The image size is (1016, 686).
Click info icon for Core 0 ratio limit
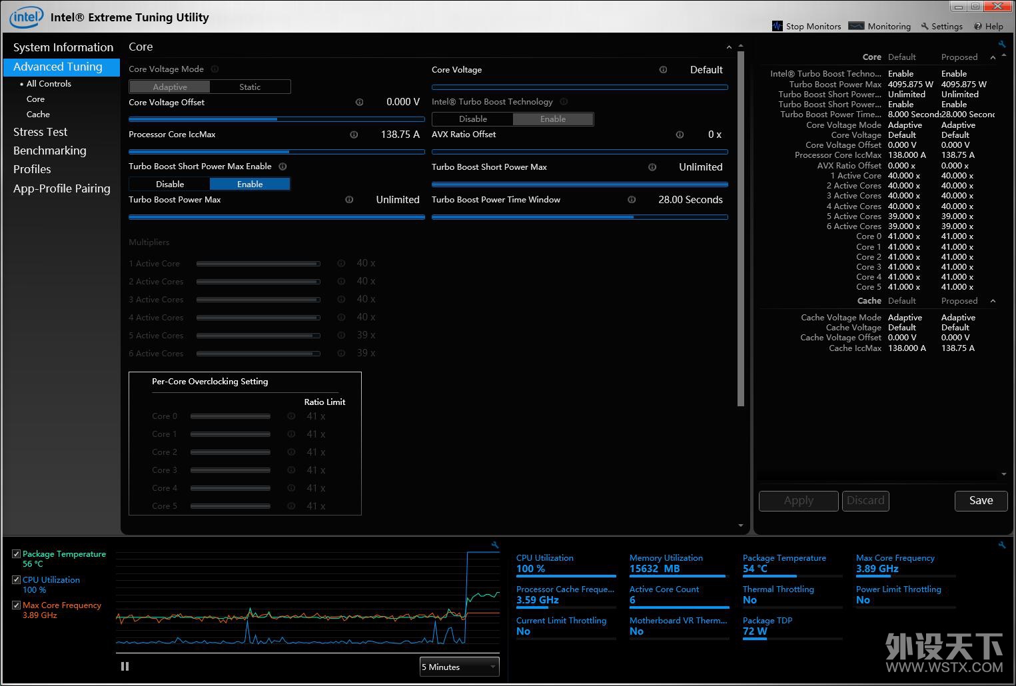point(291,416)
